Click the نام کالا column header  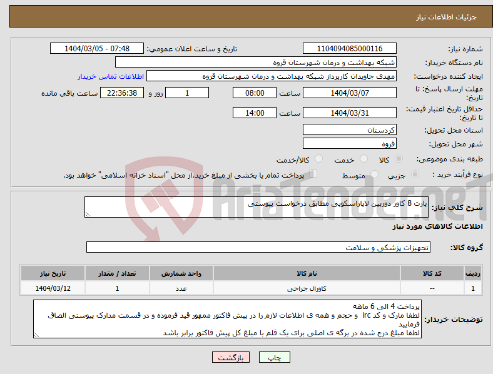pyautogui.click(x=307, y=273)
